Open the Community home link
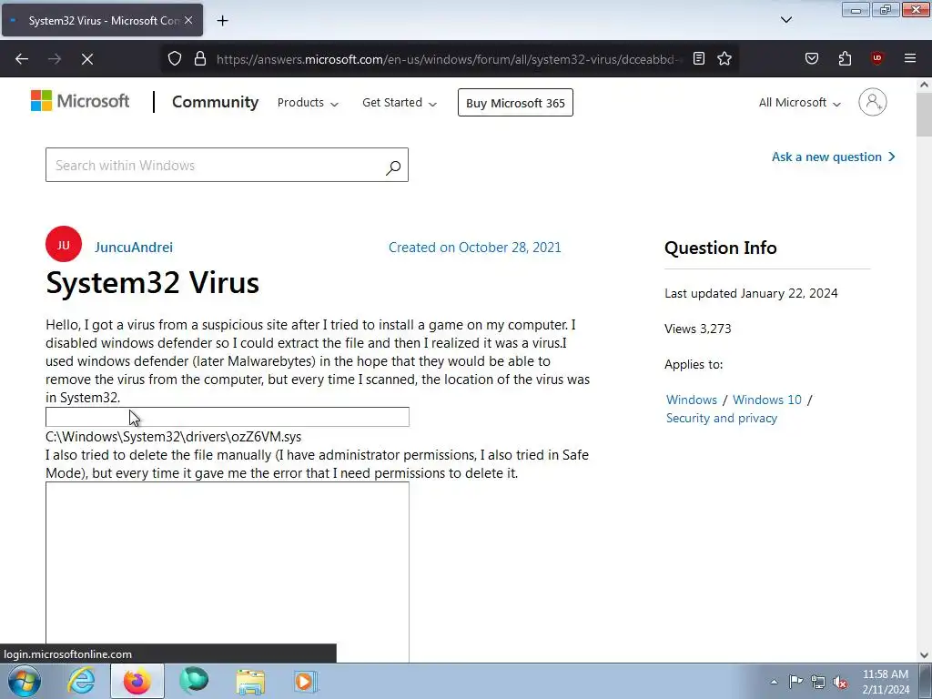The width and height of the screenshot is (932, 699). pyautogui.click(x=215, y=102)
